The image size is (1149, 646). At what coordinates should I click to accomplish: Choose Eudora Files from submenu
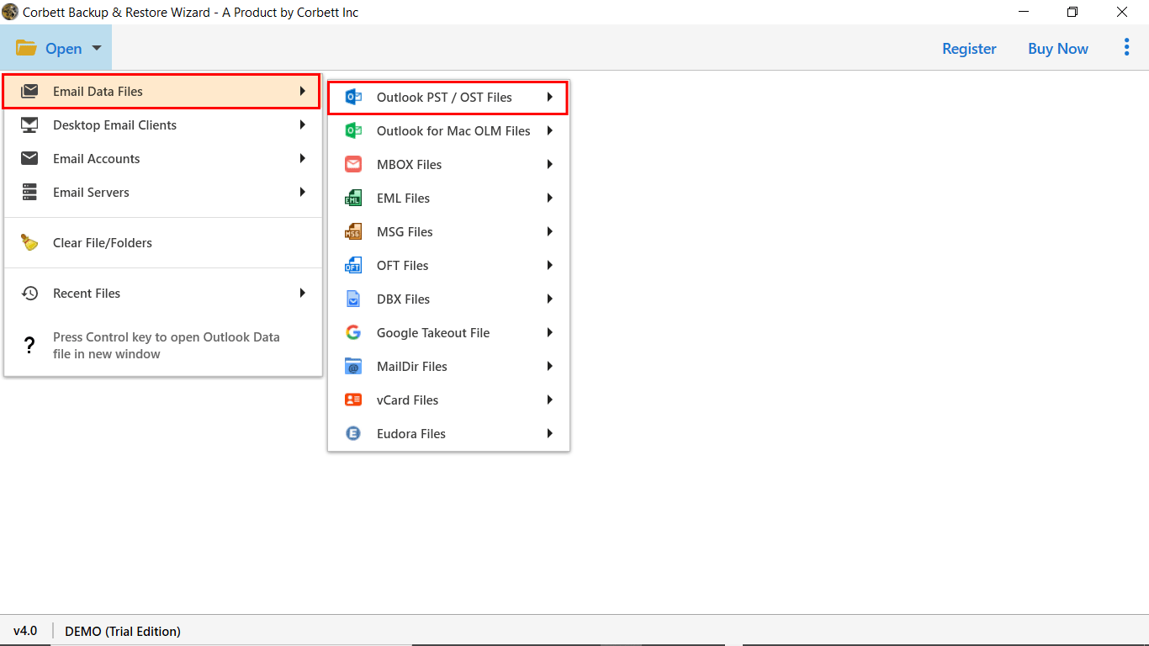[448, 434]
